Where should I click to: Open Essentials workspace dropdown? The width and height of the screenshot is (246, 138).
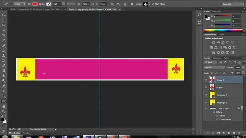point(233,4)
